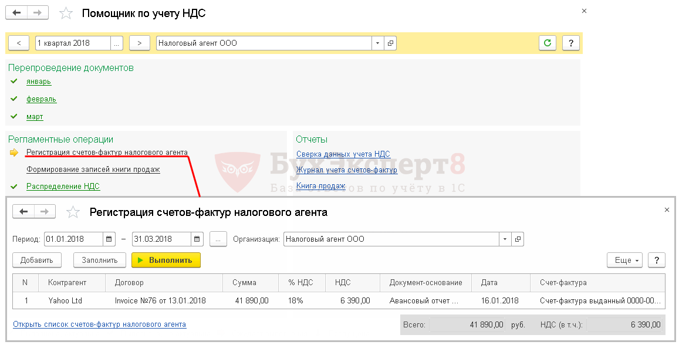Select the Yahoo Ltd table row
The height and width of the screenshot is (345, 679).
pos(339,300)
